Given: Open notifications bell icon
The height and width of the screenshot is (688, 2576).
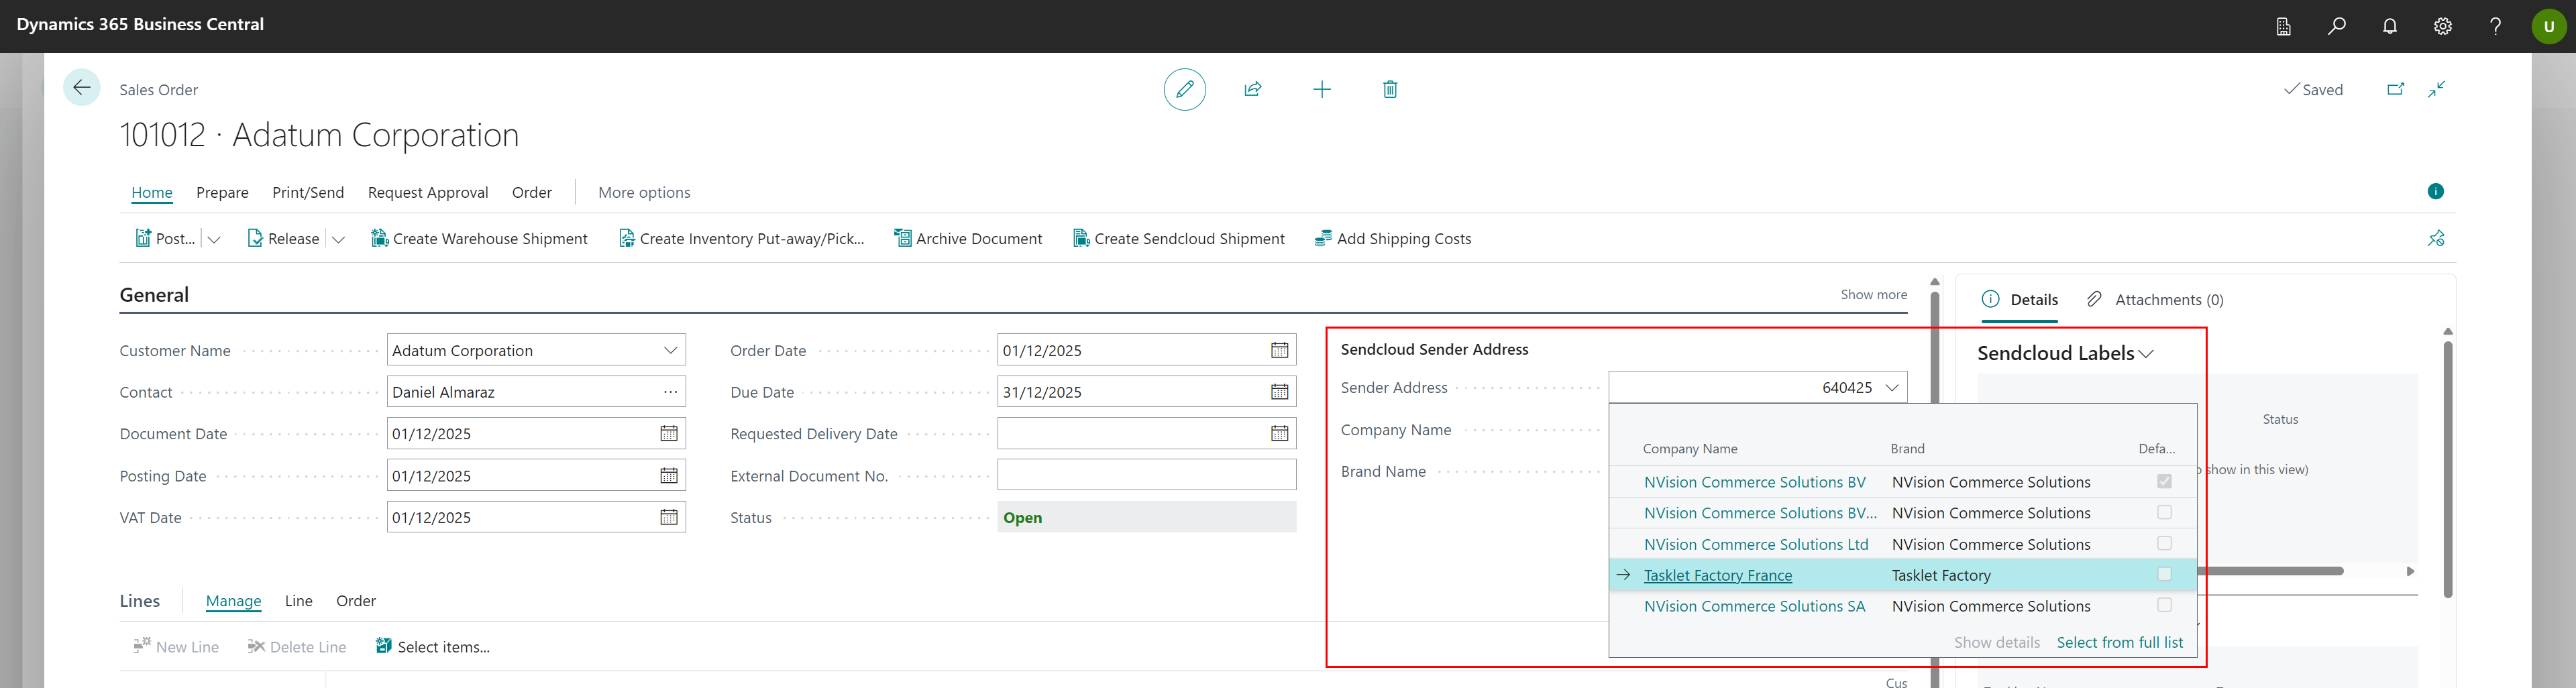Looking at the screenshot, I should [x=2389, y=26].
